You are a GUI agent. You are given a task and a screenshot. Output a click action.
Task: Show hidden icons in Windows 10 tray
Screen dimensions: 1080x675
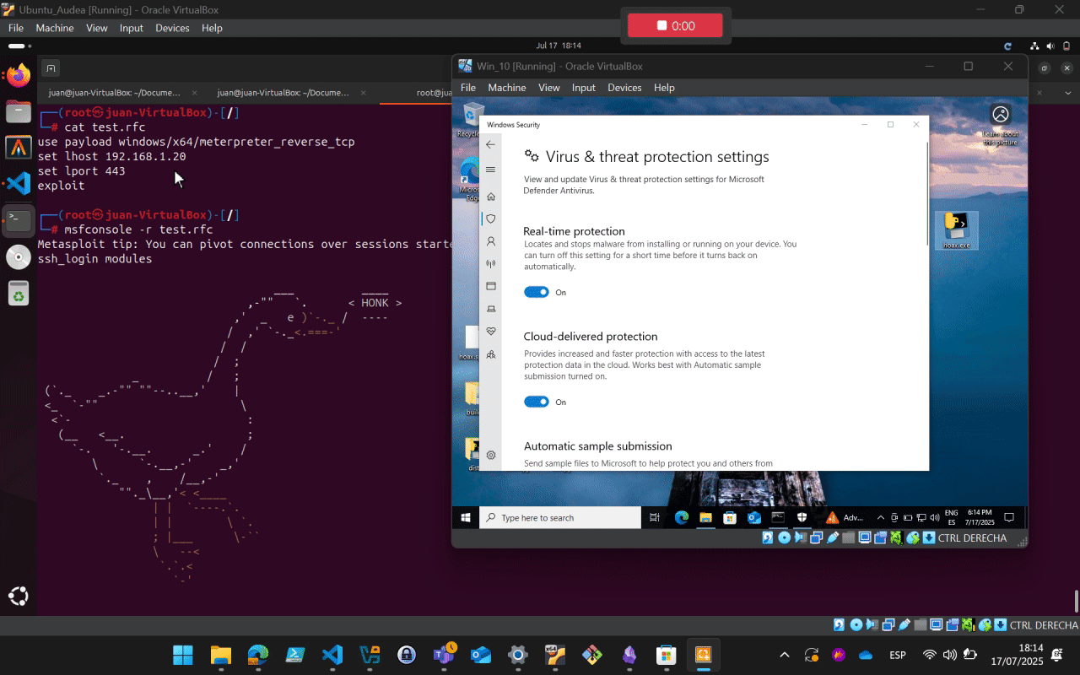882,518
